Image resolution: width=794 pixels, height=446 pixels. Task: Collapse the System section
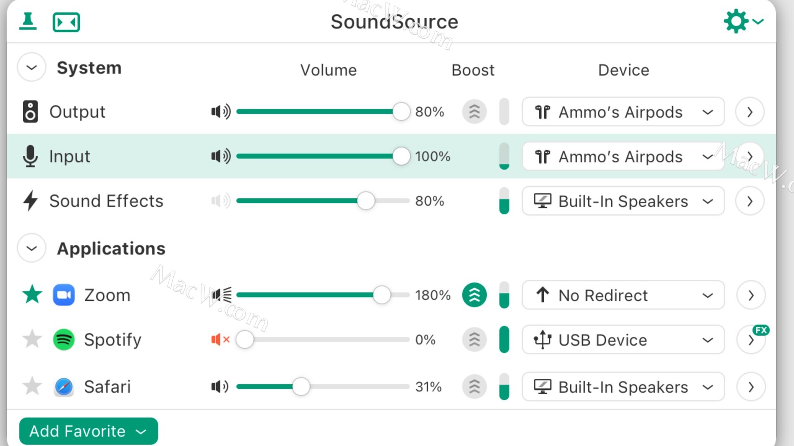(31, 67)
